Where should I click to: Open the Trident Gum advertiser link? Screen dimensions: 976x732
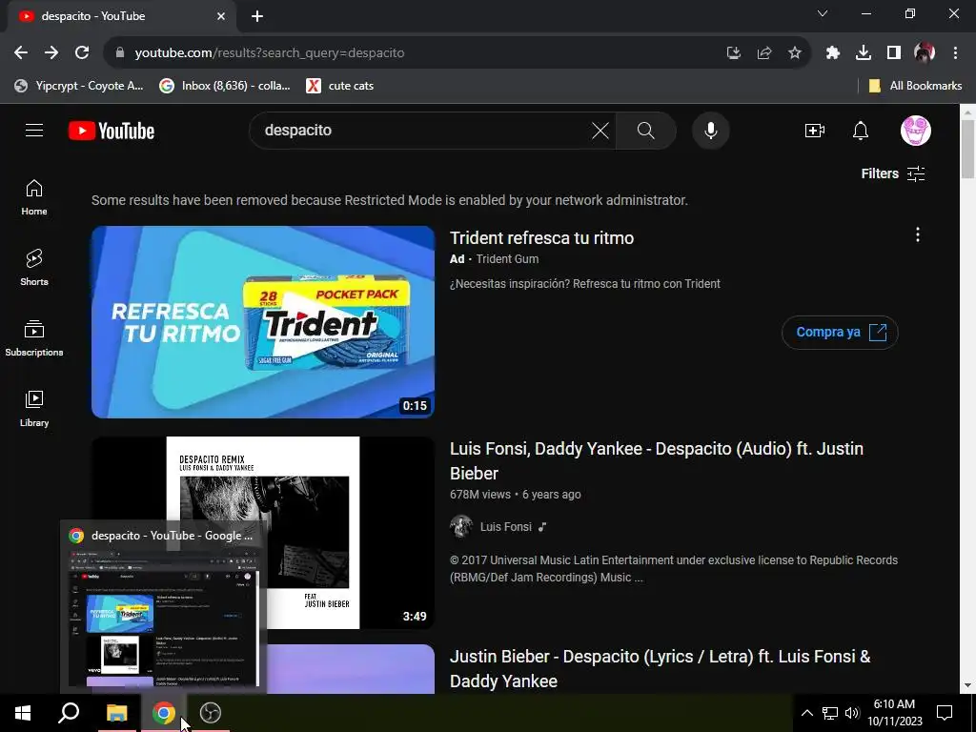pos(507,259)
